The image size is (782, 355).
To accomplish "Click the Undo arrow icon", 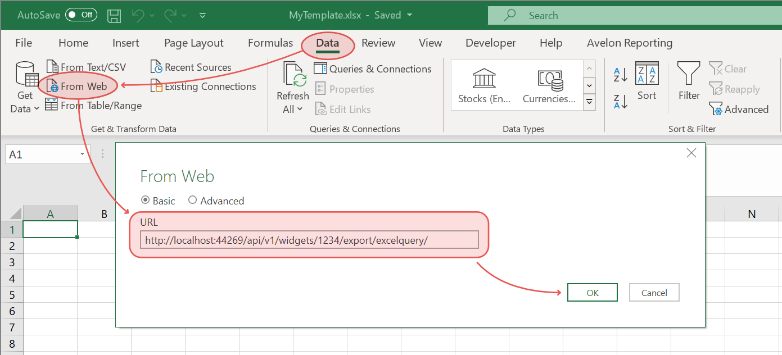I will [x=138, y=15].
